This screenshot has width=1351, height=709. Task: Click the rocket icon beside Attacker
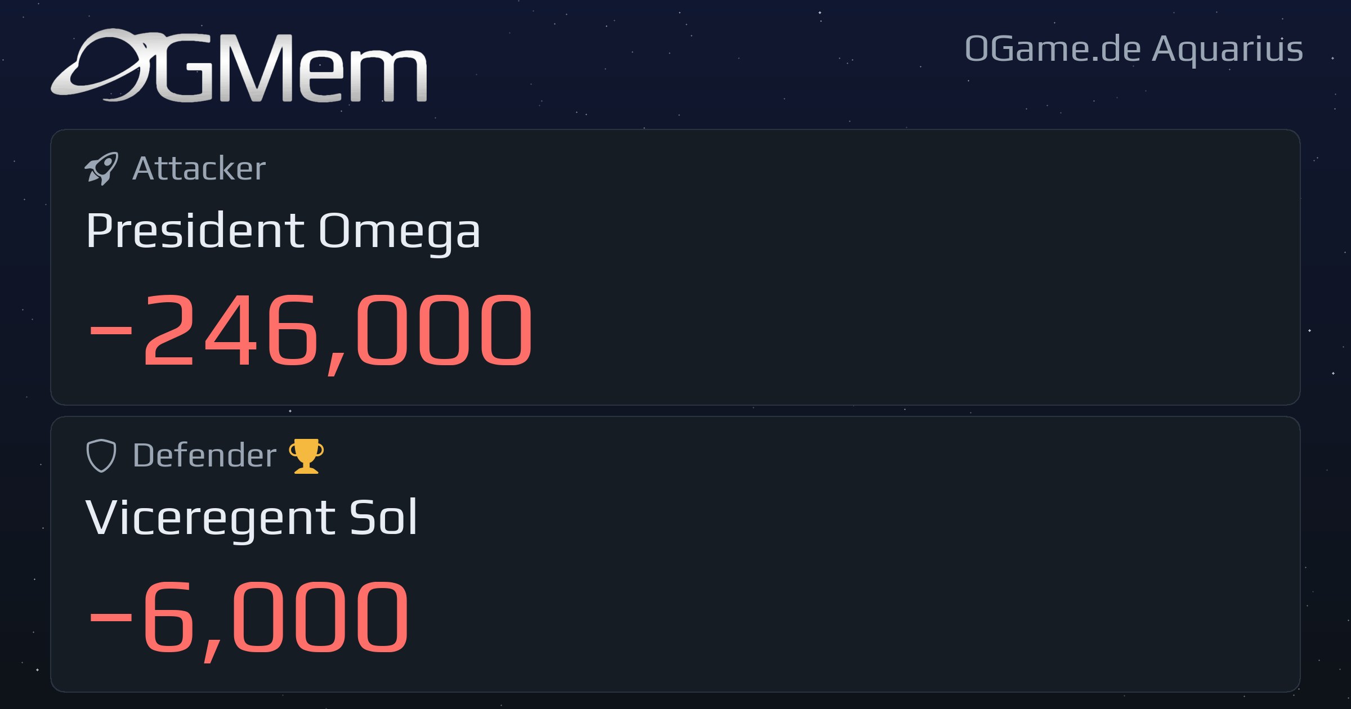point(101,168)
